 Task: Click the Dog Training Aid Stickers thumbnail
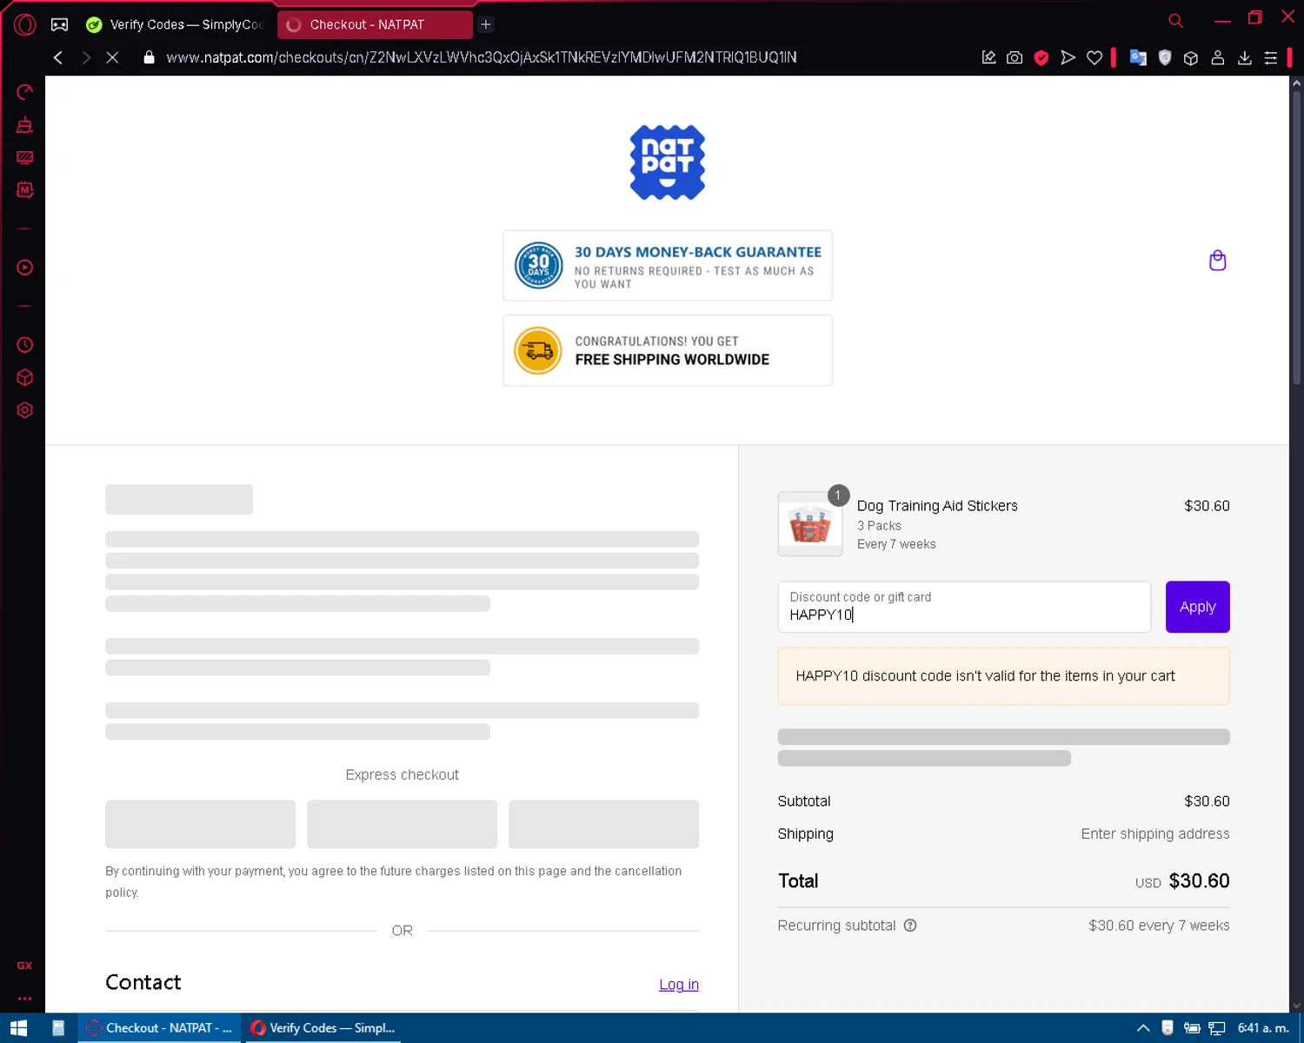tap(809, 524)
